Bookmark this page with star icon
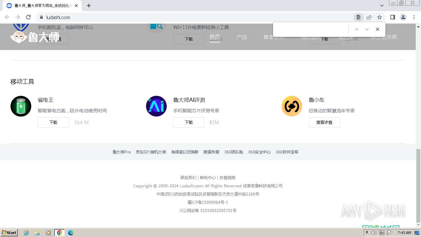The height and width of the screenshot is (237, 421). point(380,17)
